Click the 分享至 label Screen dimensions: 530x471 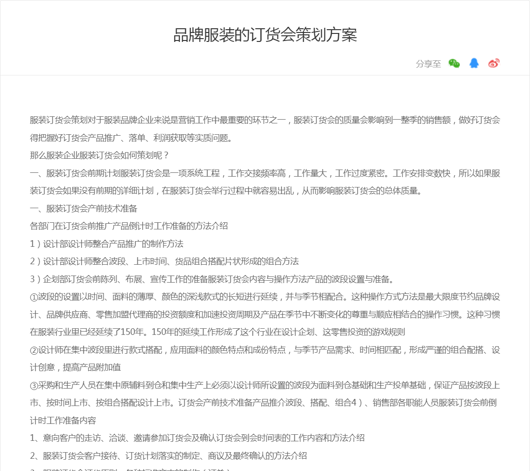point(428,64)
